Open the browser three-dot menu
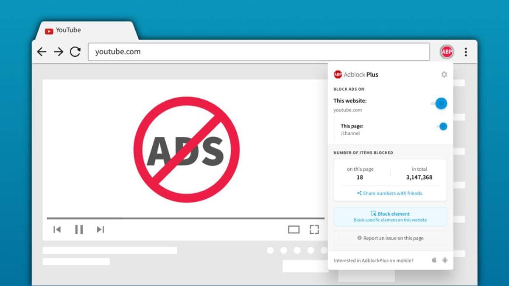Screen dimensions: 509x286 click(x=466, y=52)
